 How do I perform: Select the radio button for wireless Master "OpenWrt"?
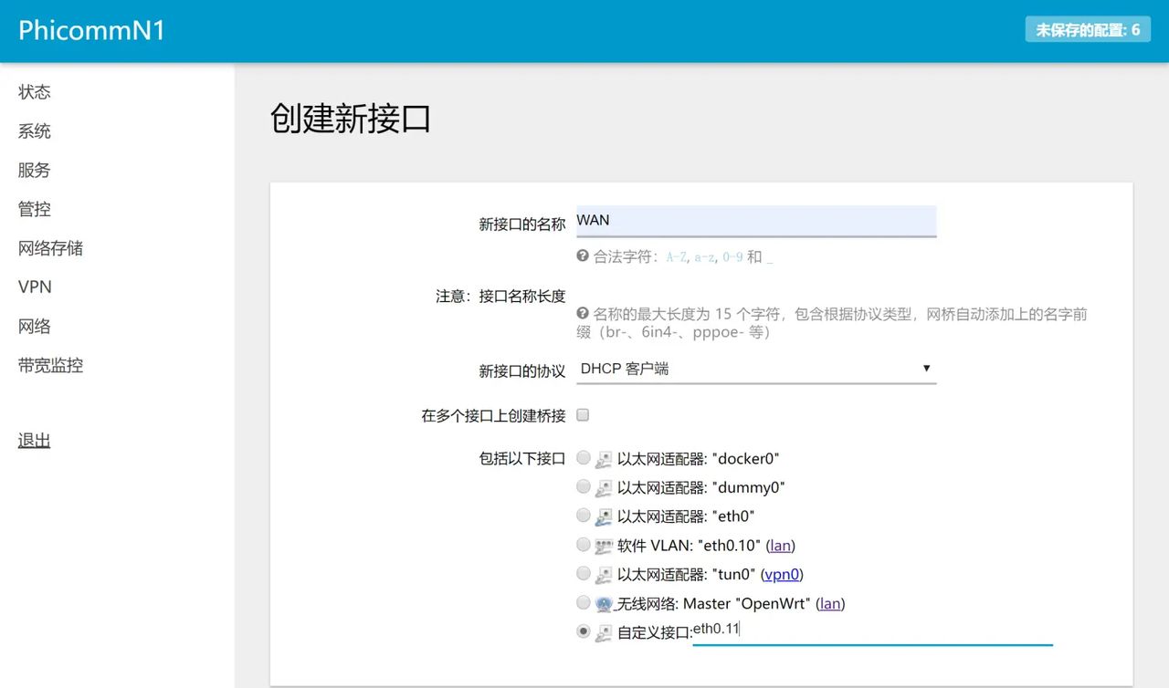pos(583,602)
